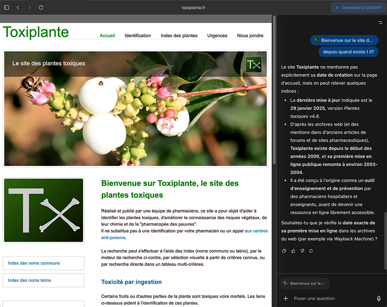This screenshot has height=307, width=387.
Task: Add an attachment with the plus icon
Action: click(x=286, y=298)
